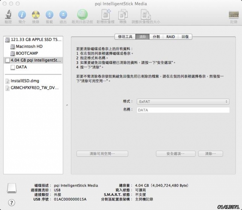Click the drive icon beside 4.04 GB pqi IntelligentStick
The height and width of the screenshot is (210, 242).
(x=8, y=61)
